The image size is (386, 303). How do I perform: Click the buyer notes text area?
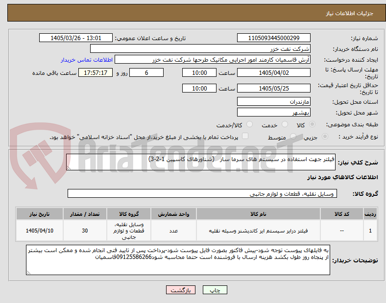point(178,260)
